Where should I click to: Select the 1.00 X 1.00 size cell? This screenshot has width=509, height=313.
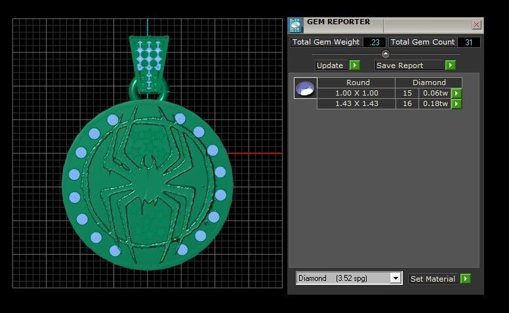point(356,94)
